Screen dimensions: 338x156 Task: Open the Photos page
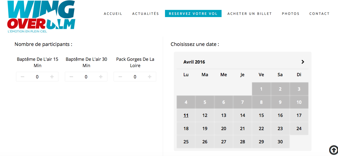[x=291, y=13]
